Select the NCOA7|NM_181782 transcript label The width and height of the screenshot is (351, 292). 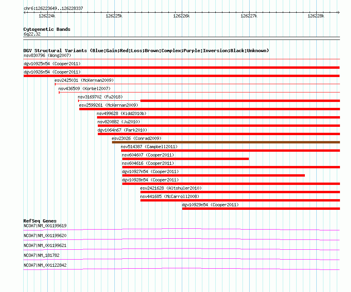coord(41,255)
